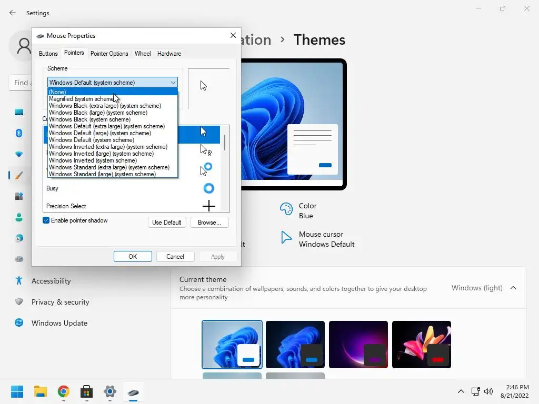Click the Browse... button

click(209, 223)
